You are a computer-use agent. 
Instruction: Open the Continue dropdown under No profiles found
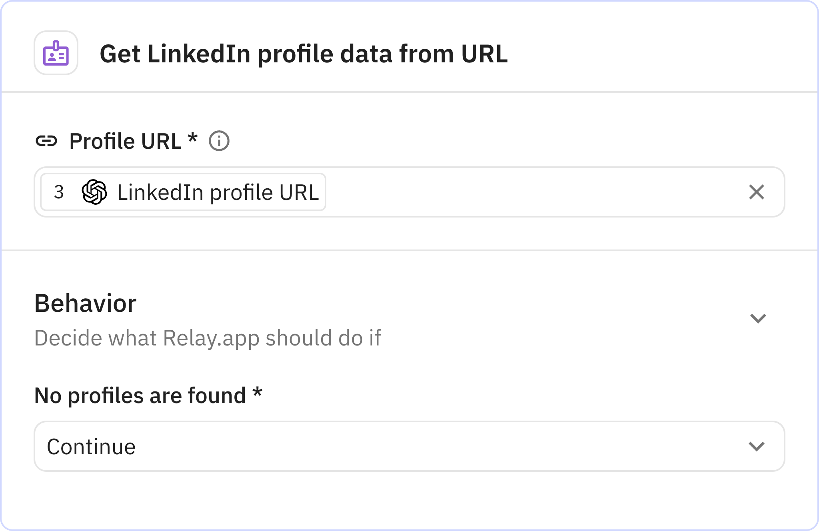[409, 446]
